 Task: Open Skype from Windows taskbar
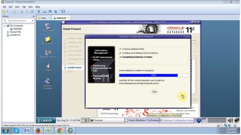[16, 130]
